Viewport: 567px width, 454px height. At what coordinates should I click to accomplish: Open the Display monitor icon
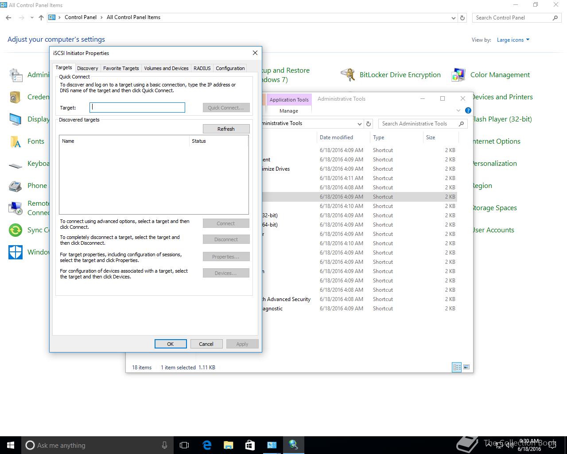click(16, 119)
